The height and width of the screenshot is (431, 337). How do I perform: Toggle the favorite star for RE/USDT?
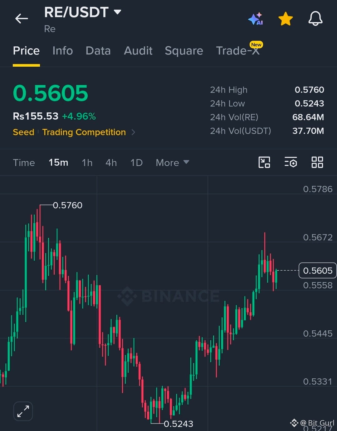(x=286, y=19)
